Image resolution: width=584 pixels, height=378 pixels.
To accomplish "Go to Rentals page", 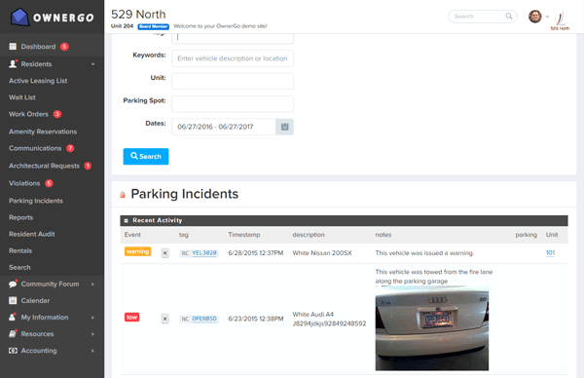I will pyautogui.click(x=20, y=250).
